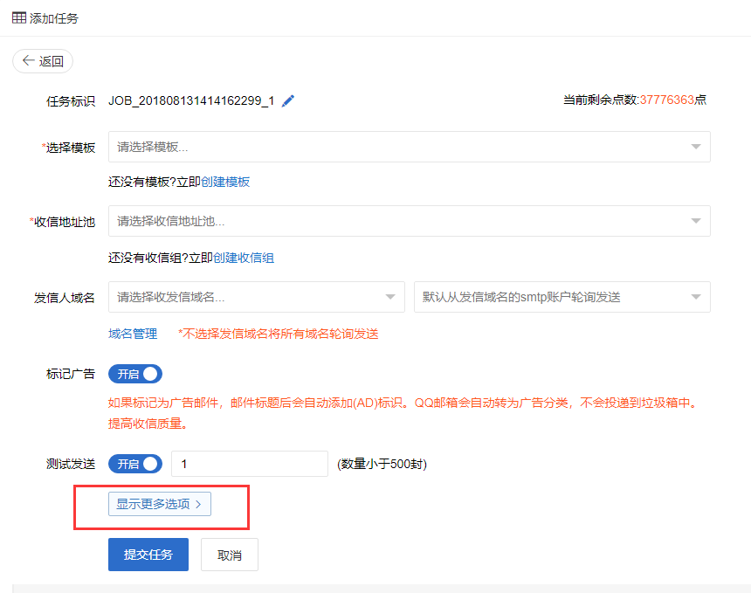Screen dimensions: 751x593
Task: Submit with the 提交任务 button
Action: pyautogui.click(x=148, y=555)
